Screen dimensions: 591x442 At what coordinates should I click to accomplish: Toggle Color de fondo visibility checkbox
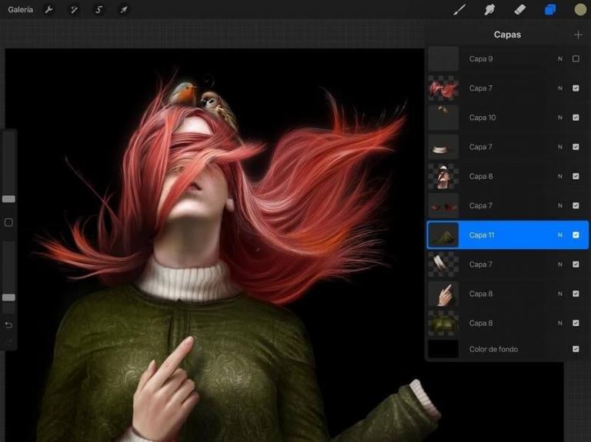[576, 349]
